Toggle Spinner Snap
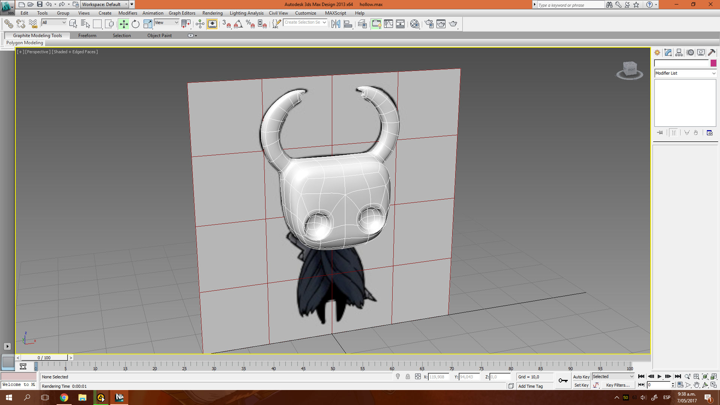Image resolution: width=720 pixels, height=405 pixels. [262, 24]
